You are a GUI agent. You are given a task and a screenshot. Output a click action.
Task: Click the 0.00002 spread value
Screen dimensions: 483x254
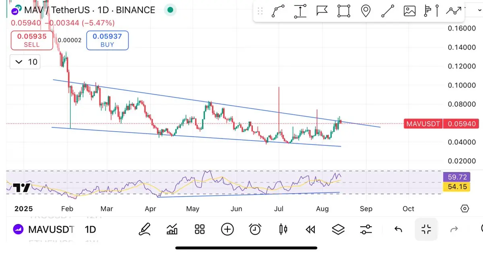coord(70,40)
